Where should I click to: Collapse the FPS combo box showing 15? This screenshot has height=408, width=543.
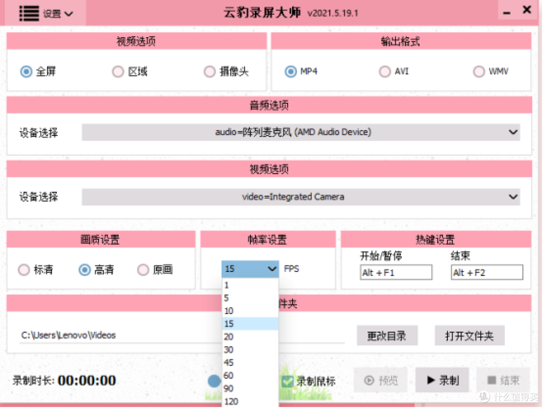coord(250,268)
